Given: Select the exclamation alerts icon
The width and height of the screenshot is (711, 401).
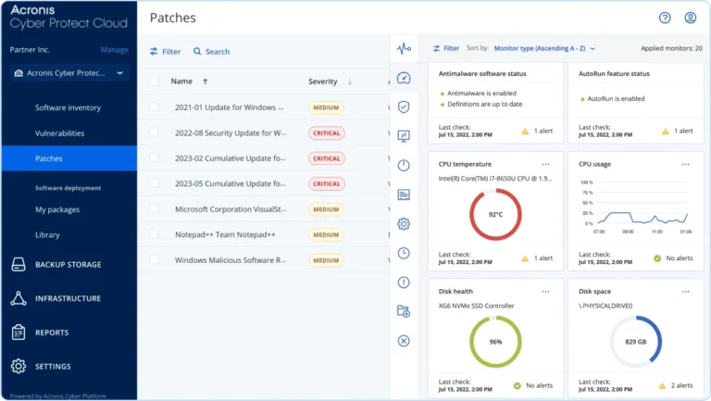Looking at the screenshot, I should pyautogui.click(x=404, y=282).
